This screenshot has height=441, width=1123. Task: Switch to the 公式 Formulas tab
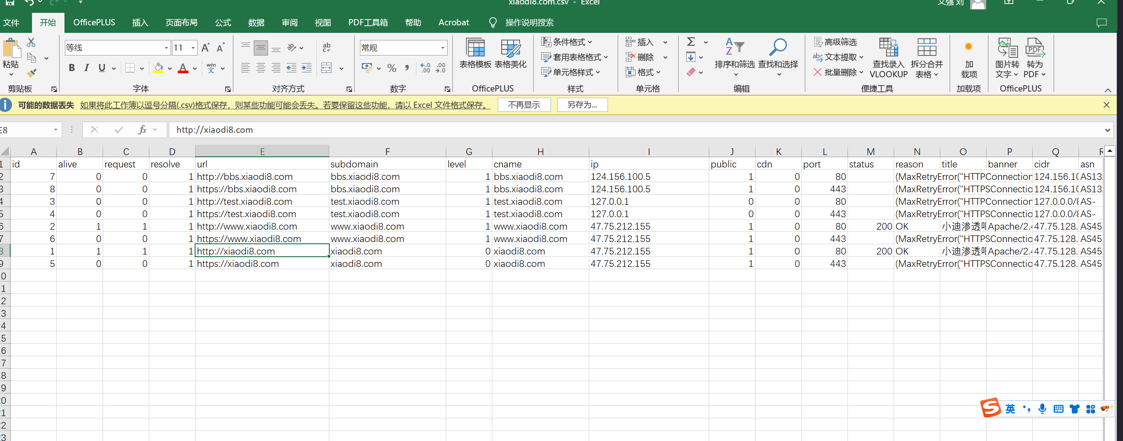point(223,23)
